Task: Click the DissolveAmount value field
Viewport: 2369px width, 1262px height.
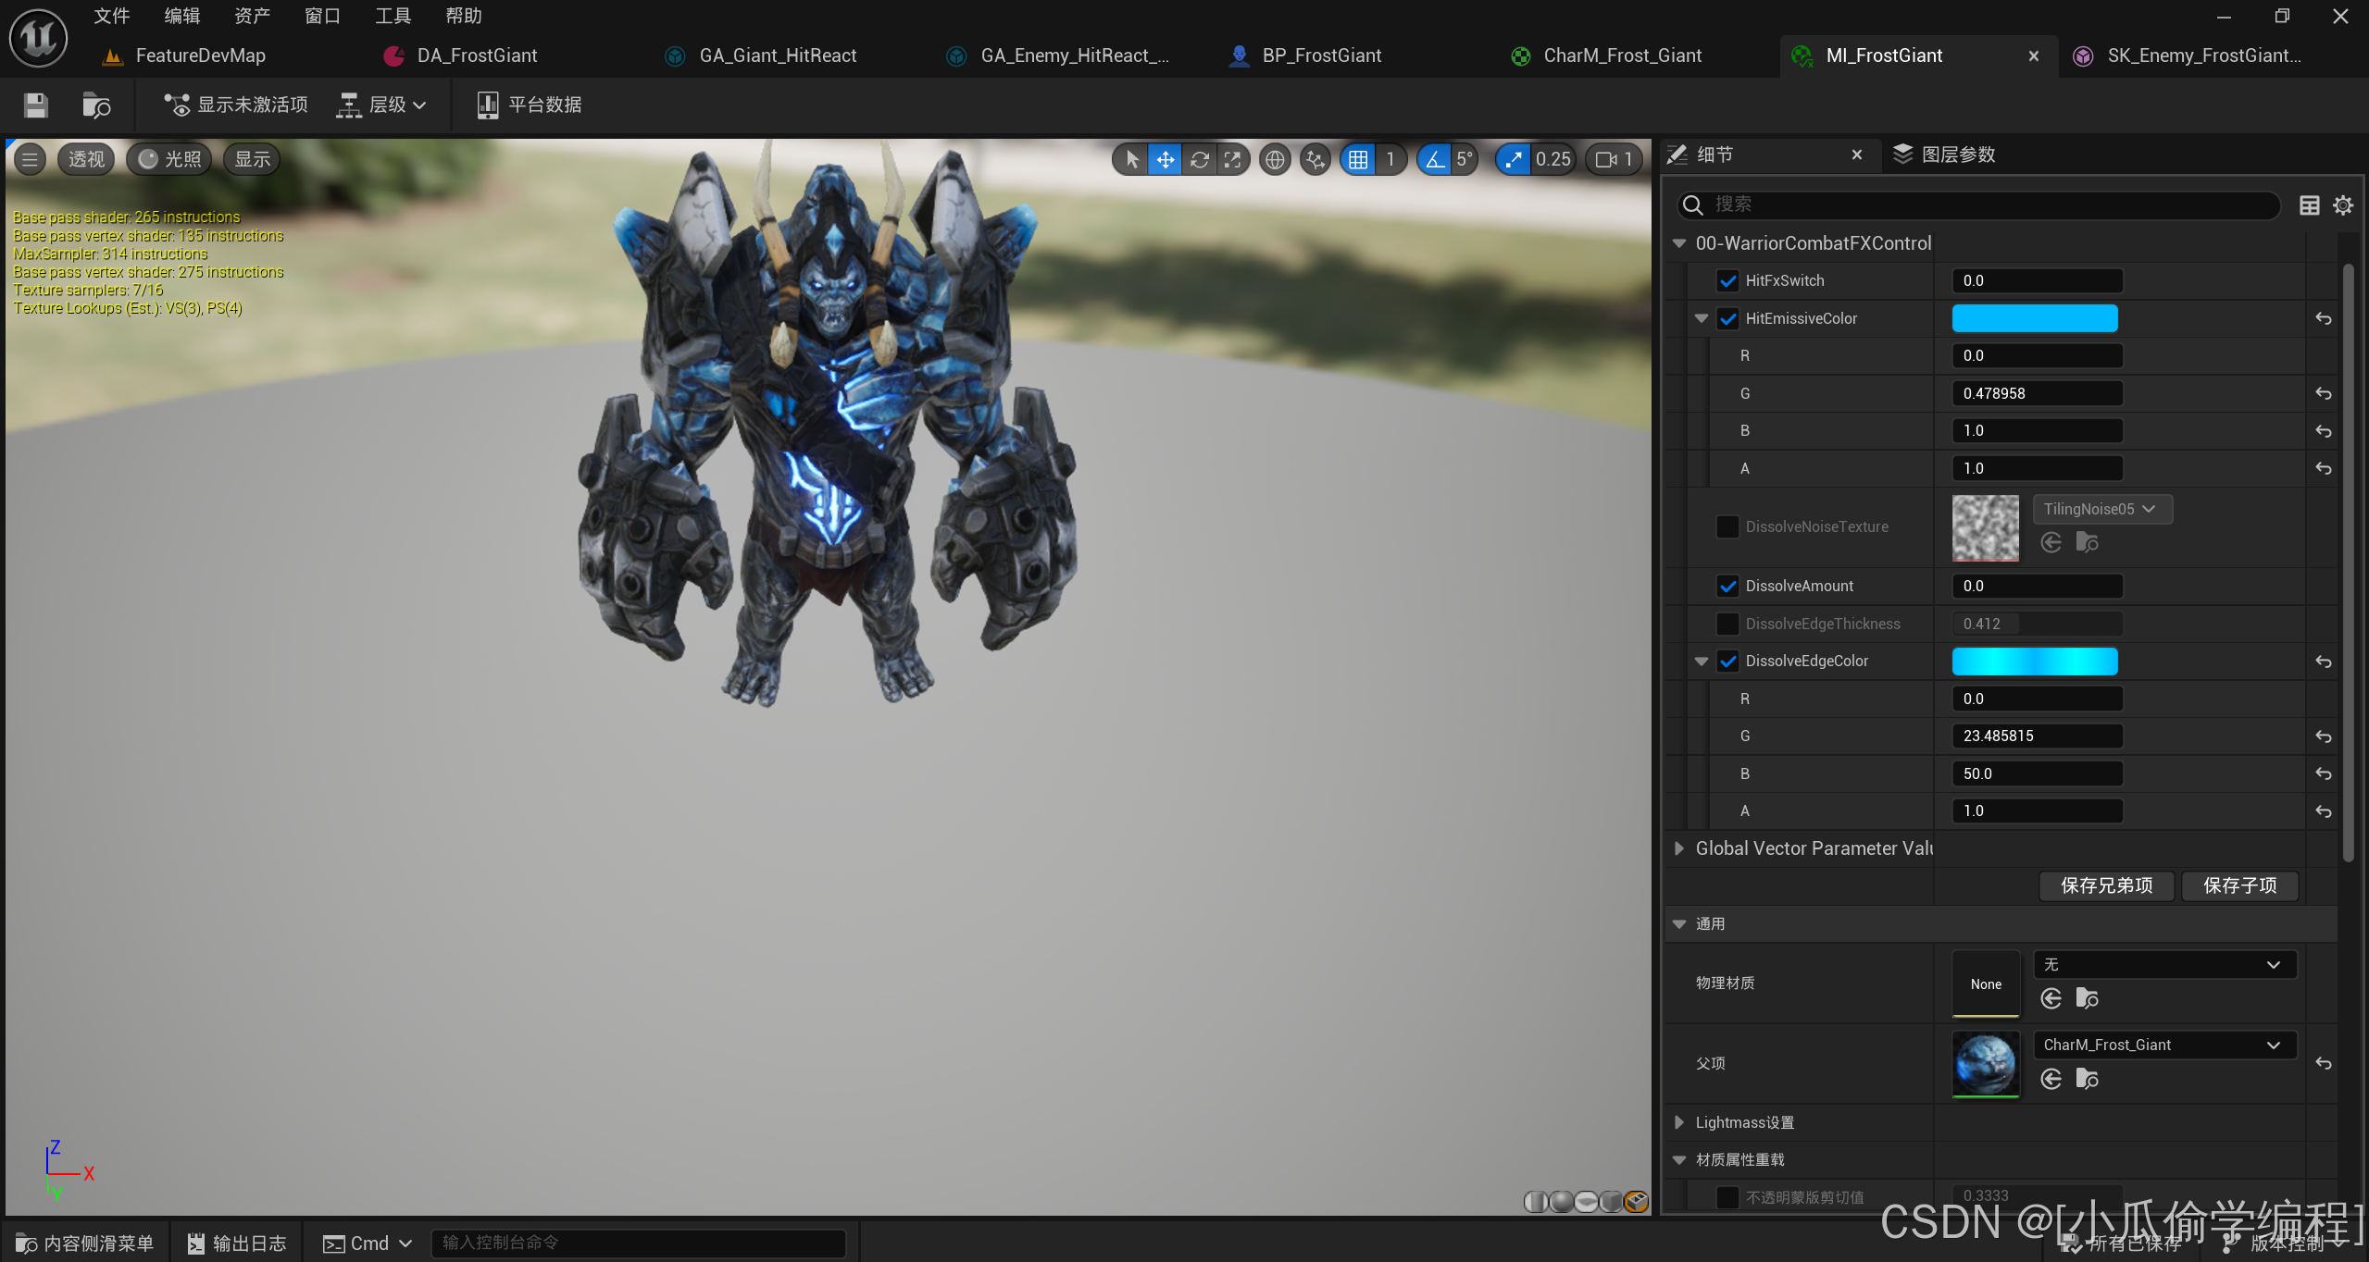Action: click(x=2037, y=586)
